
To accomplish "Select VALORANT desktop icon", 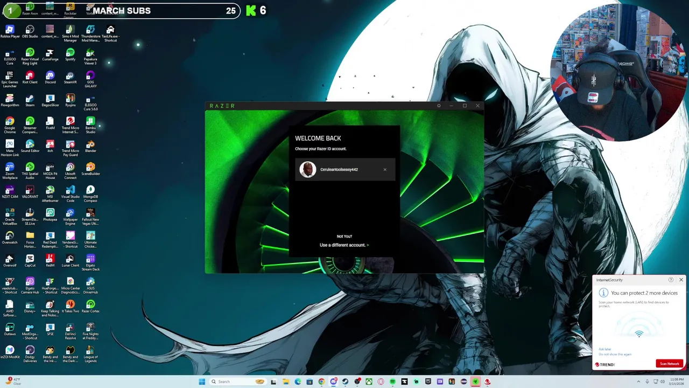I will coord(30,192).
